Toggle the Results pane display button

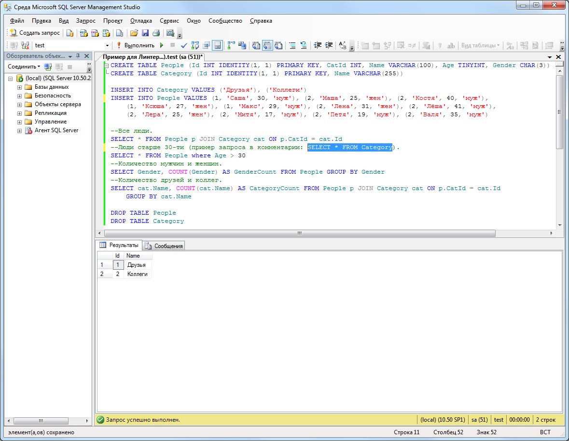tap(217, 45)
